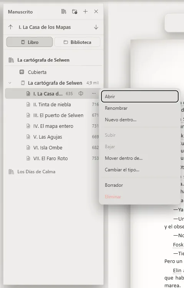Image resolution: width=184 pixels, height=288 pixels.
Task: Select chapter I. La Casa d... in tree
Action: 52,94
